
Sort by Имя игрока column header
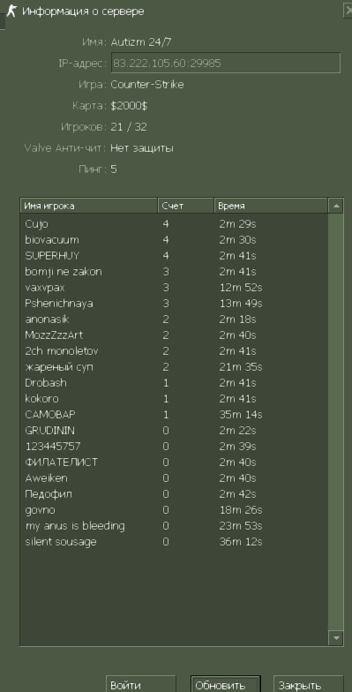click(x=88, y=206)
